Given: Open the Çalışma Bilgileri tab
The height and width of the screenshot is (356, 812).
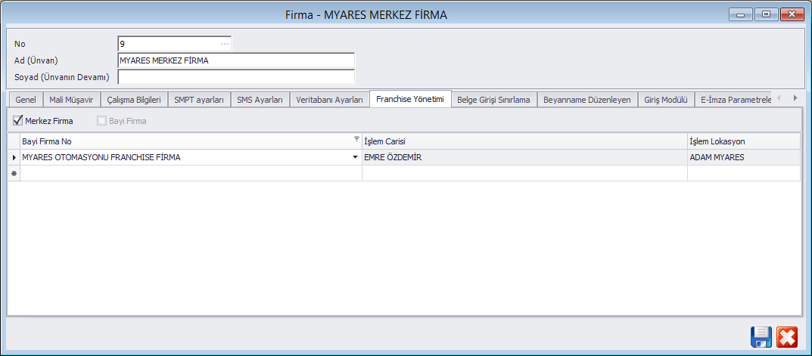Looking at the screenshot, I should pyautogui.click(x=134, y=100).
